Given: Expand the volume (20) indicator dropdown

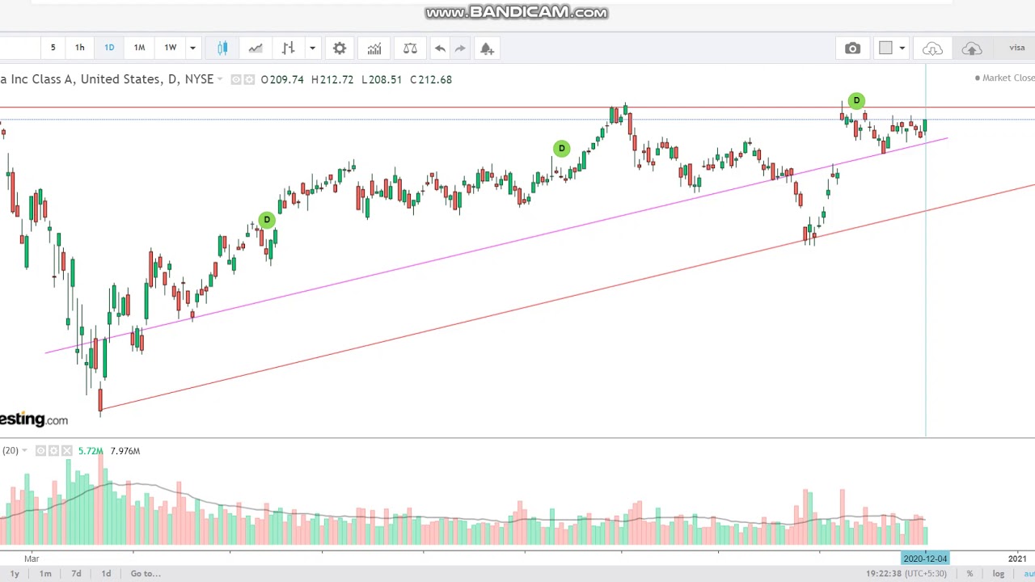Looking at the screenshot, I should (24, 451).
